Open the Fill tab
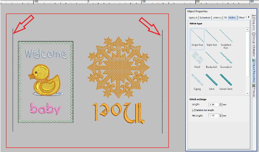Image resolution: width=259 pixels, height=152 pixels. 225,18
